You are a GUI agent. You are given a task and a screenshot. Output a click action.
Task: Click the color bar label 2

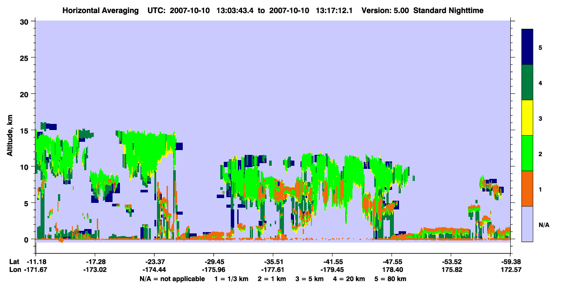[x=540, y=154]
